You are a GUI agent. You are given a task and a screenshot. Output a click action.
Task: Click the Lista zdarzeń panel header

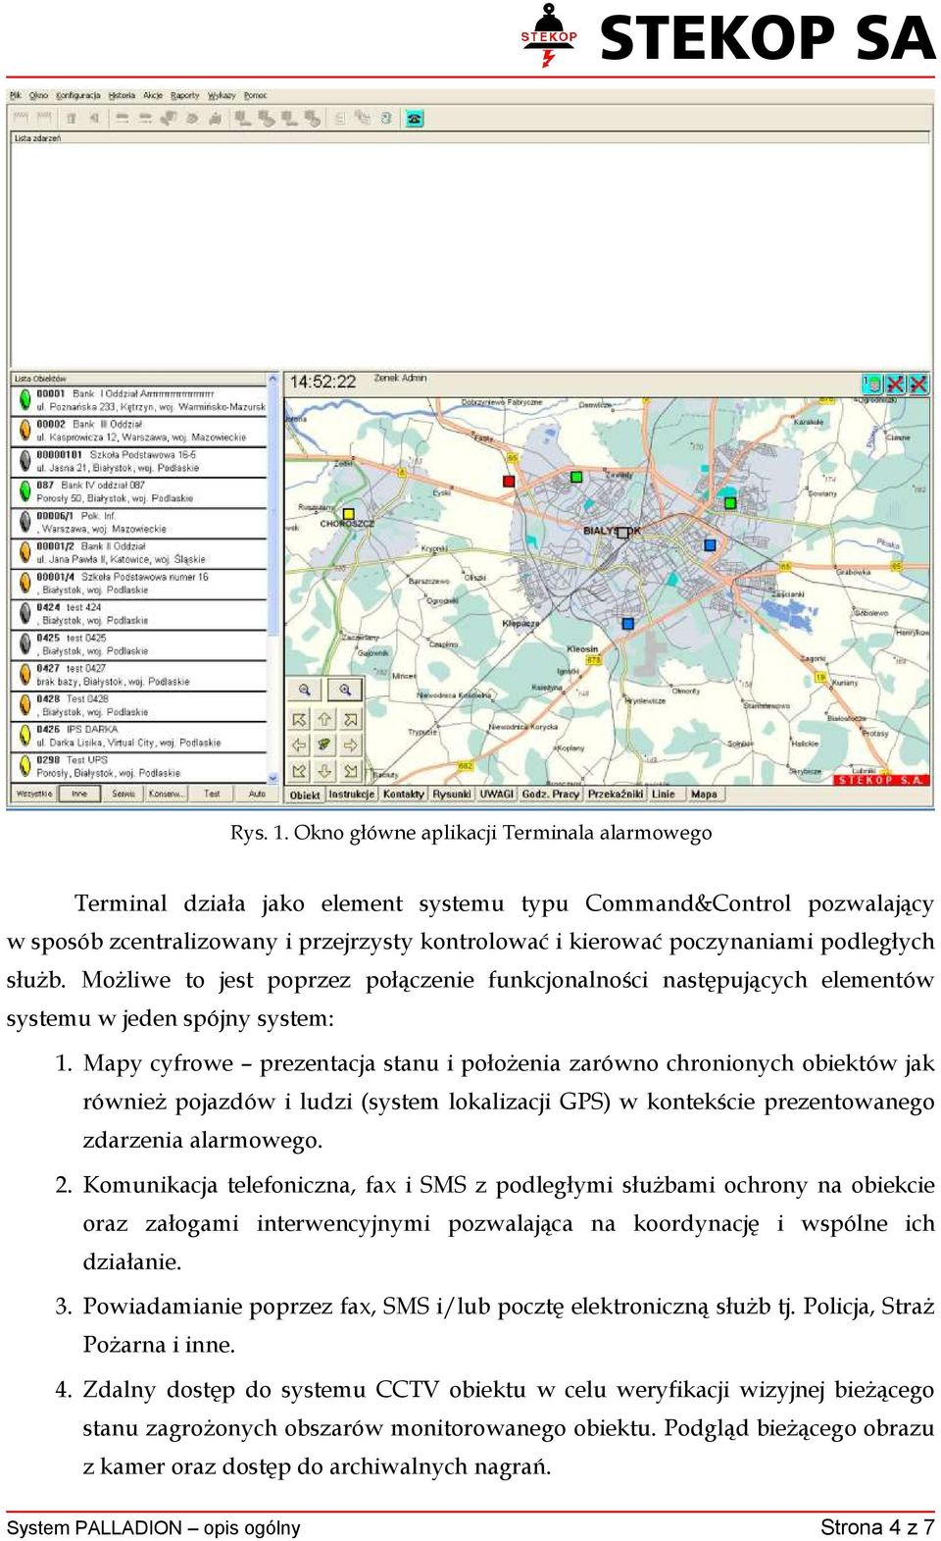(470, 138)
